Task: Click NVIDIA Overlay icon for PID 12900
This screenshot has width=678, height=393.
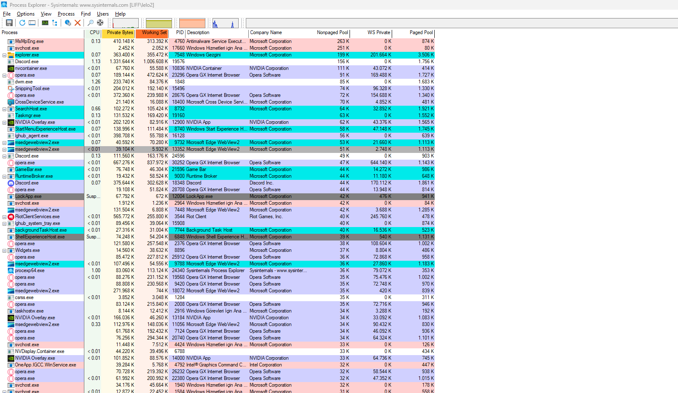Action: pos(11,122)
